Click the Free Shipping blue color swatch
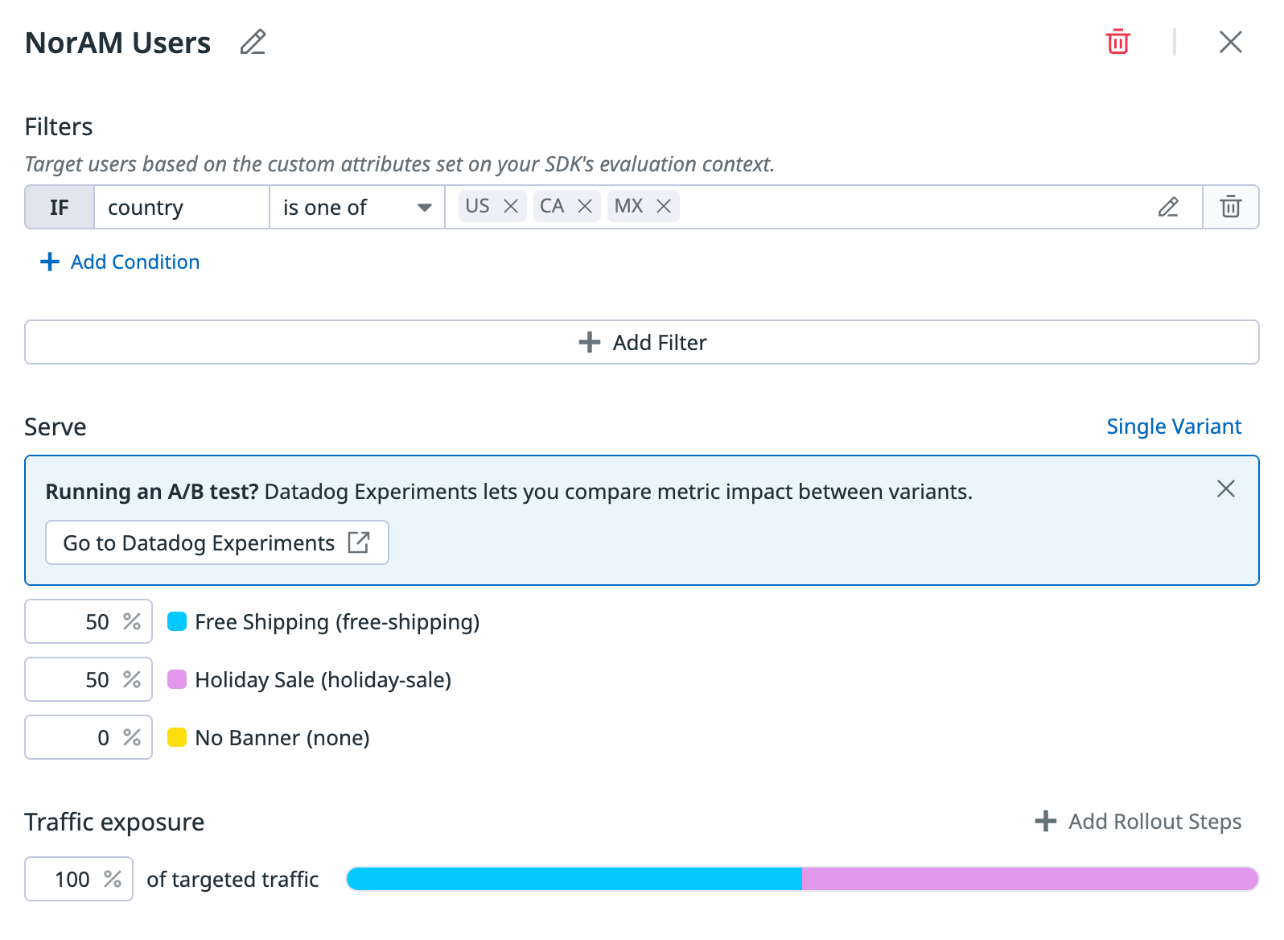 click(x=177, y=622)
